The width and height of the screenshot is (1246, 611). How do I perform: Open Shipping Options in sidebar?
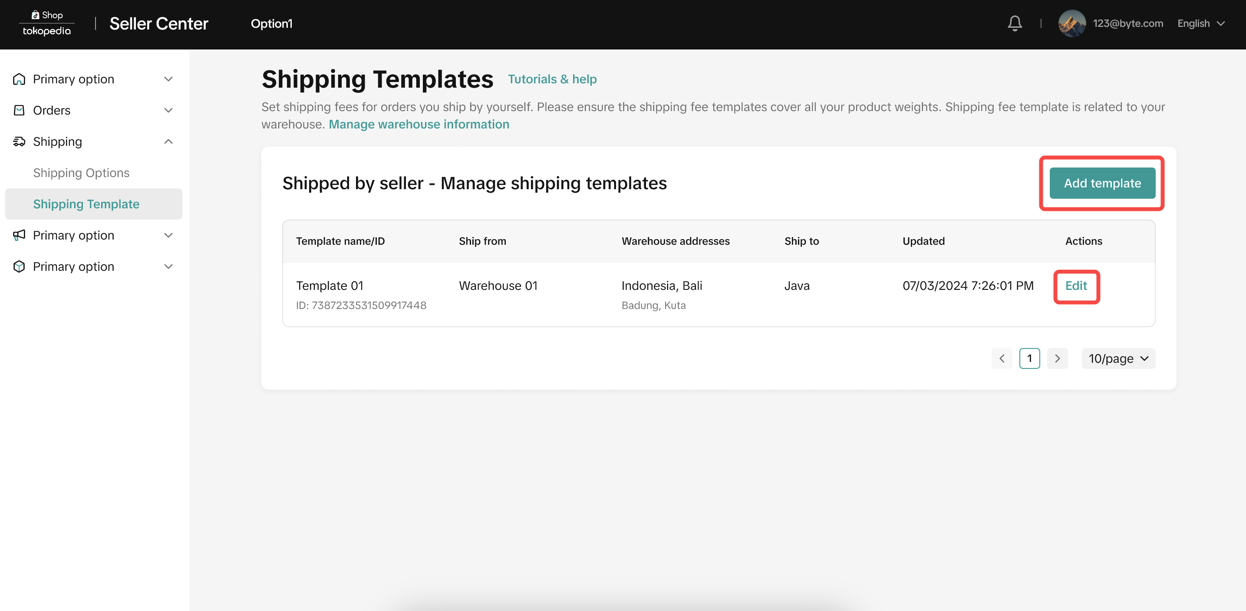point(81,173)
